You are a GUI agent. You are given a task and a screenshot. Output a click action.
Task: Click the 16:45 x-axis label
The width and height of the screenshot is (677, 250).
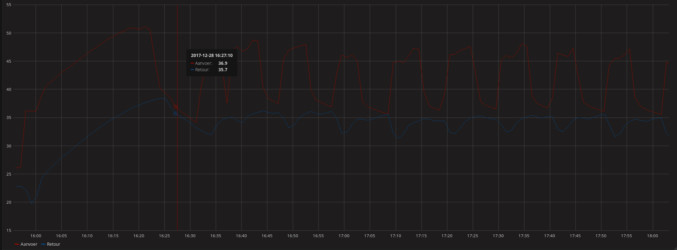pos(267,236)
